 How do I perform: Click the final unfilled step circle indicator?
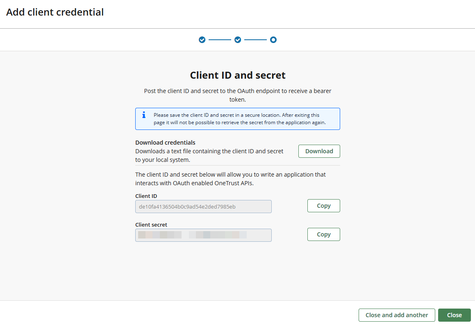[x=273, y=40]
